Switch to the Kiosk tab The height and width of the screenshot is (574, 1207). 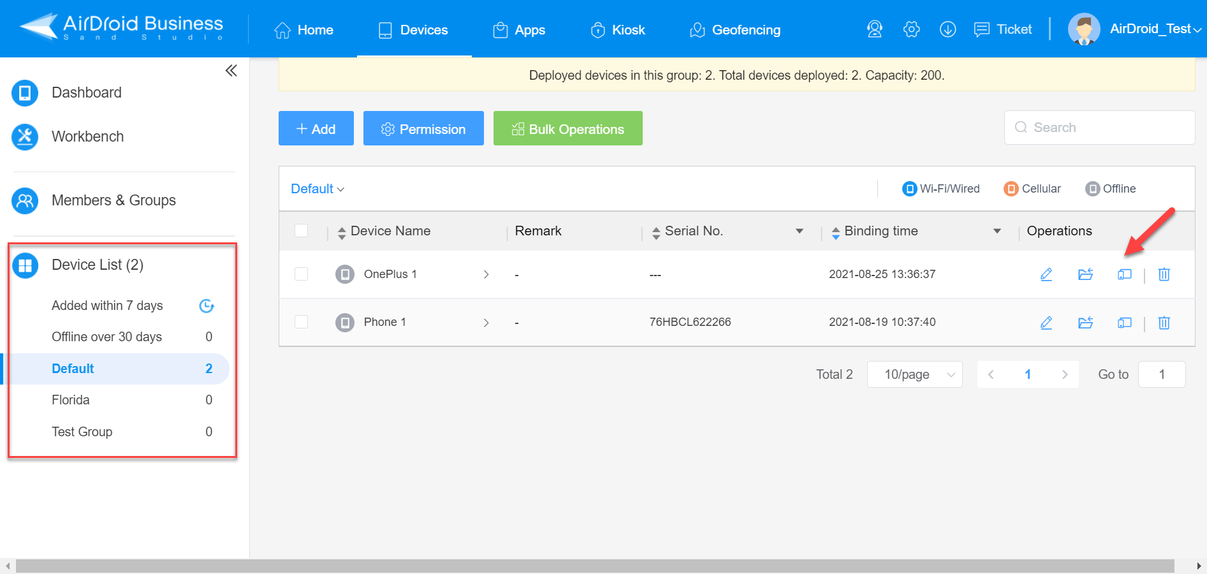[x=618, y=30]
